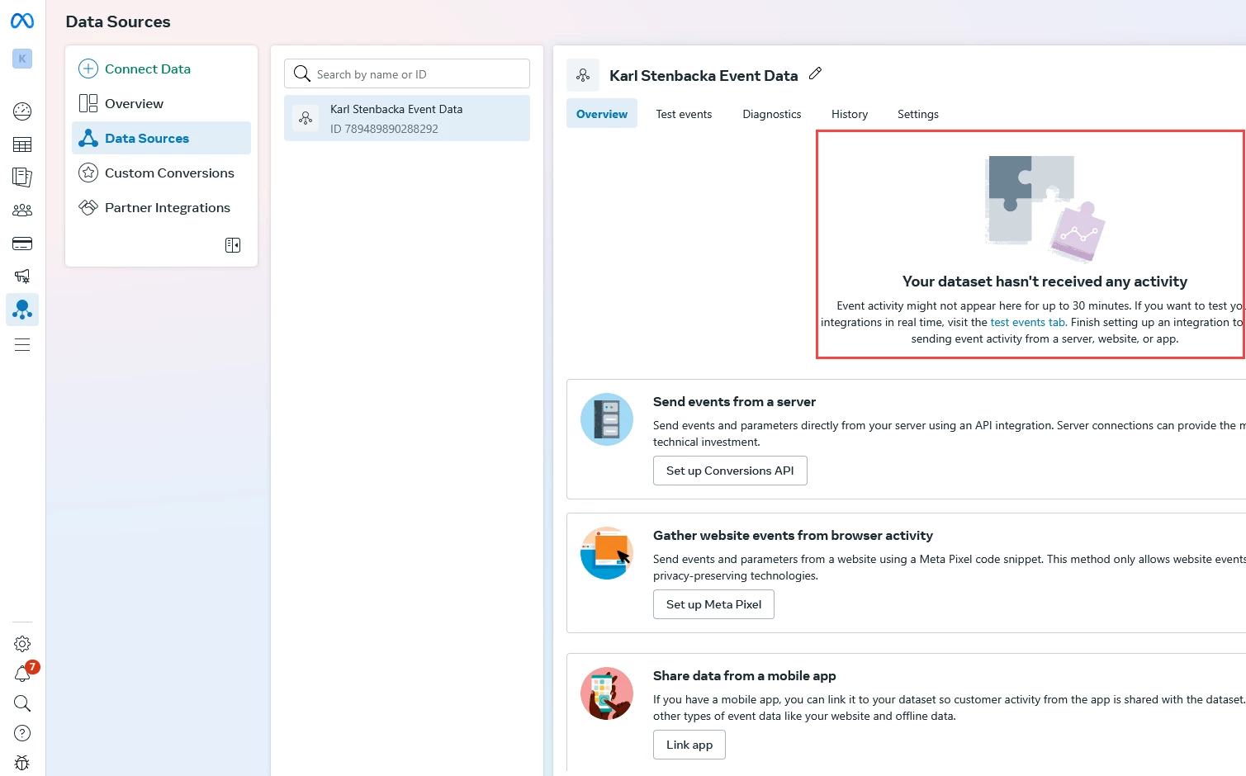Click Set up Meta Pixel button
Viewport: 1246px width, 776px height.
[713, 604]
